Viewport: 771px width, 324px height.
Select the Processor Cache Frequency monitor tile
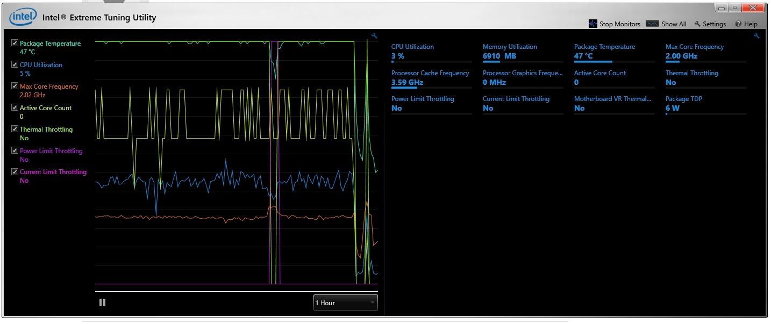tap(432, 80)
